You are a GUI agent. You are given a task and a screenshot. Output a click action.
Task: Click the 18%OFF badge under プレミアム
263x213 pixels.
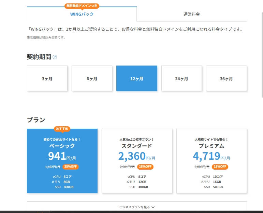point(220,167)
